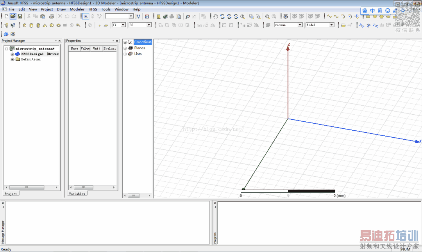Open the Modeler menu
Screen dimensions: 422x252
[77, 9]
